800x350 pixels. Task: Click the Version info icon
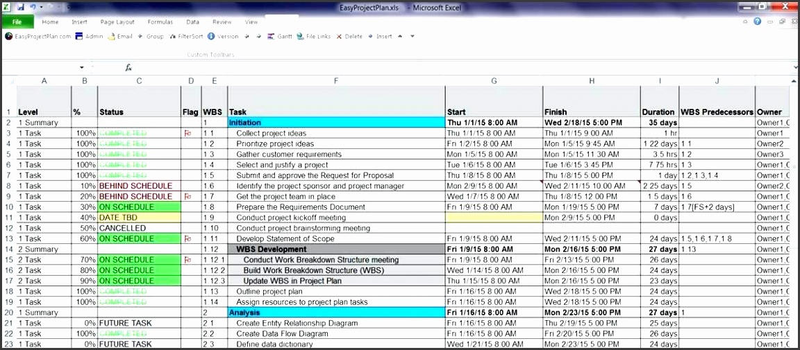click(211, 37)
